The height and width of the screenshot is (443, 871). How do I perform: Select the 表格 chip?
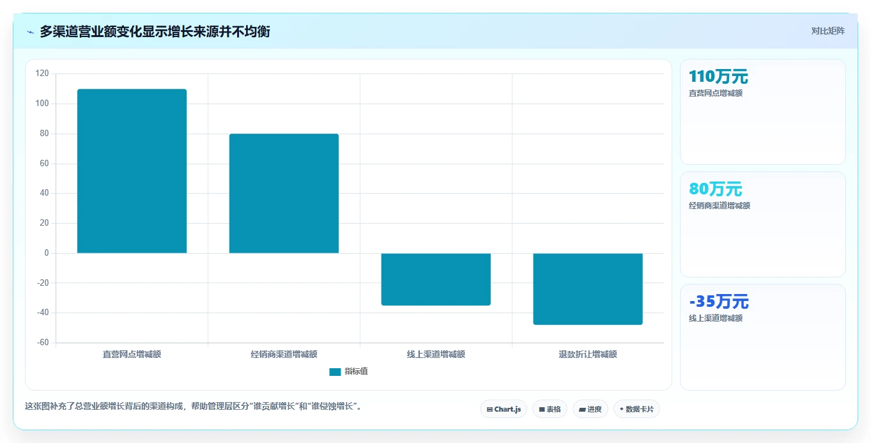click(x=550, y=409)
